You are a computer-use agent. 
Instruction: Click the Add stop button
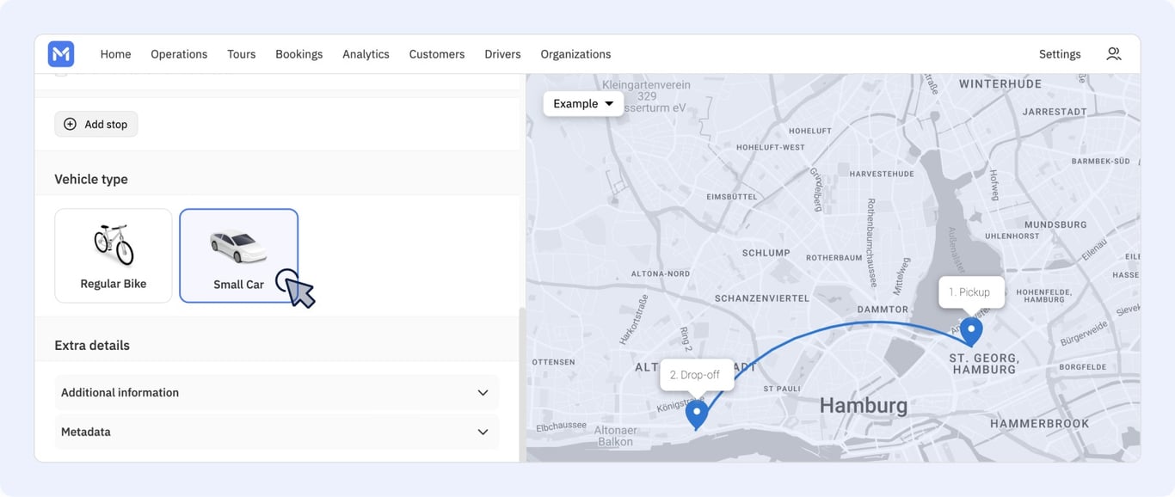(96, 124)
